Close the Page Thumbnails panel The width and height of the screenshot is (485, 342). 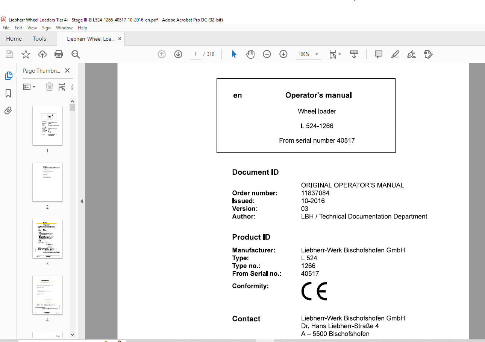click(67, 70)
